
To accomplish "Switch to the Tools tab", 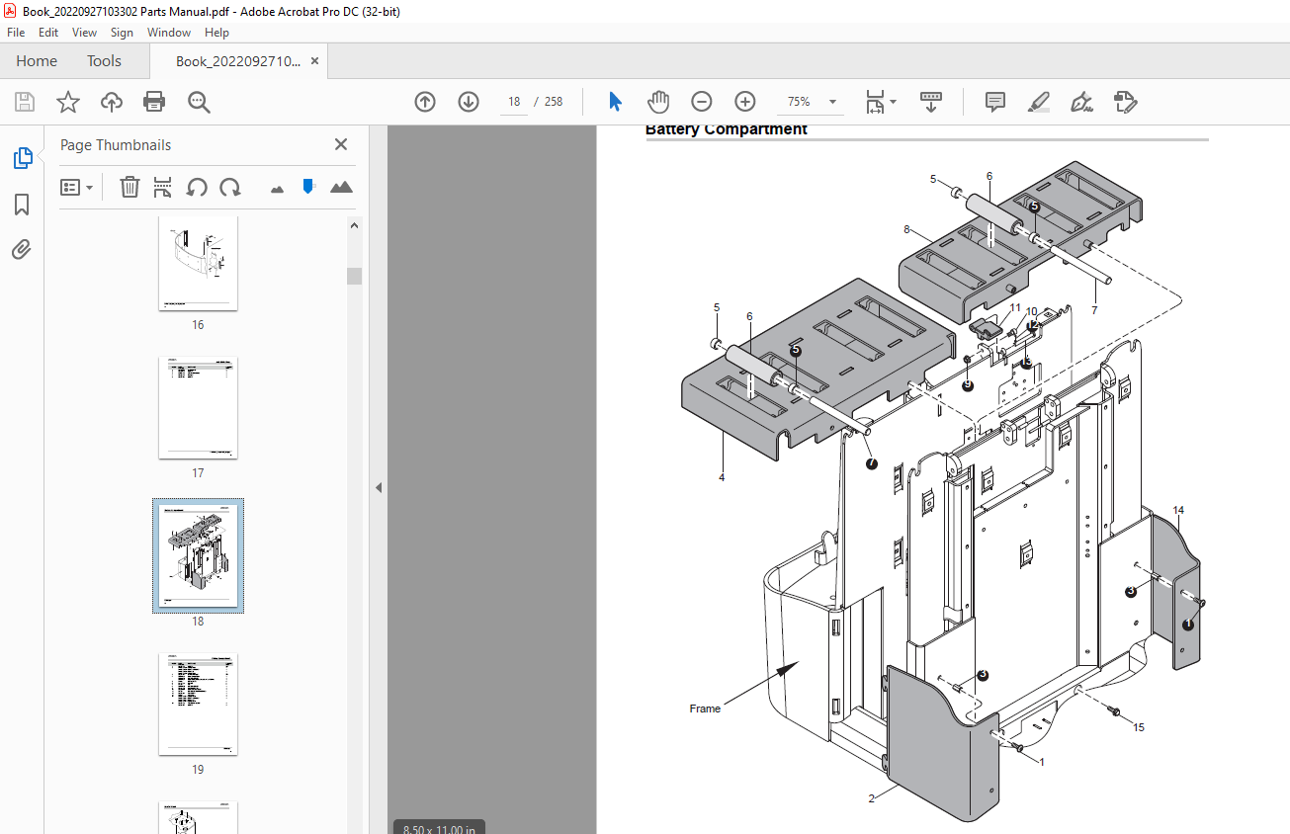I will tap(104, 61).
